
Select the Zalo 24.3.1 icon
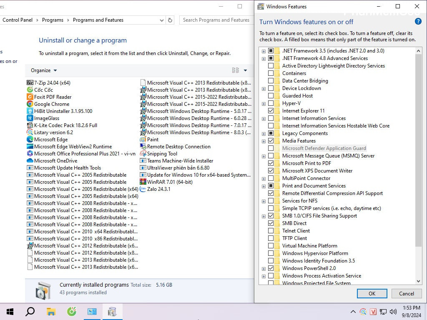pyautogui.click(x=143, y=189)
